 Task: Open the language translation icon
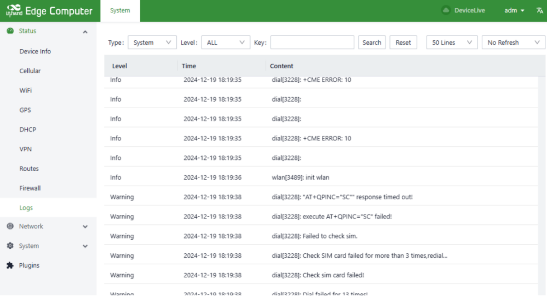coord(539,10)
